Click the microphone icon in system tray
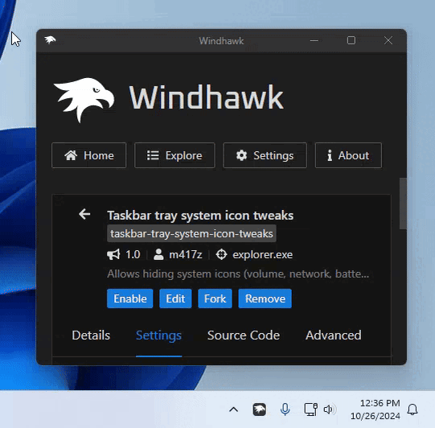Image resolution: width=435 pixels, height=428 pixels. coord(285,409)
